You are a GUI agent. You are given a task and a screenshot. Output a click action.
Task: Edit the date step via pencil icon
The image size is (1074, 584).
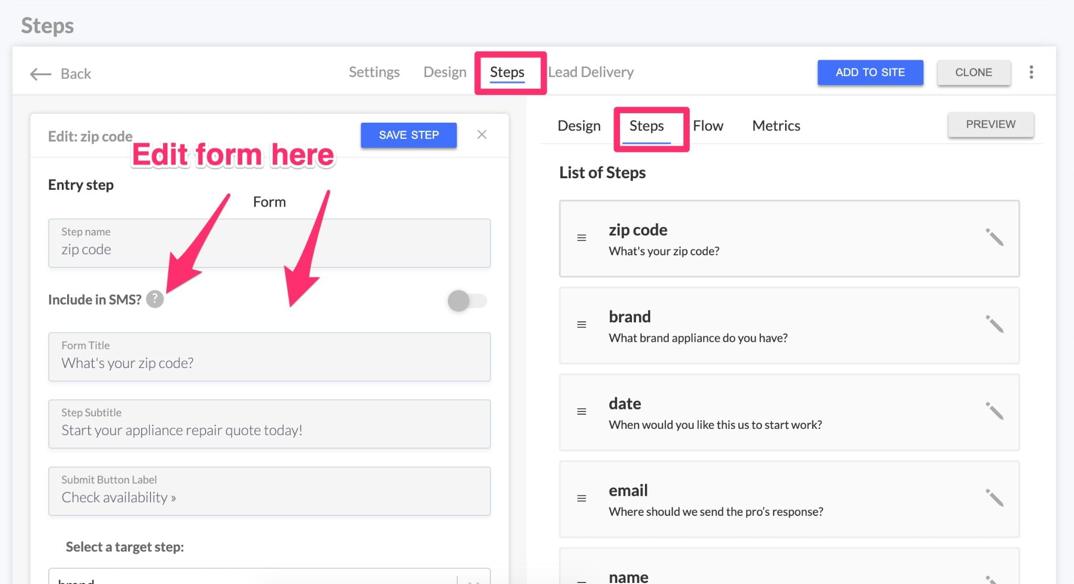994,412
